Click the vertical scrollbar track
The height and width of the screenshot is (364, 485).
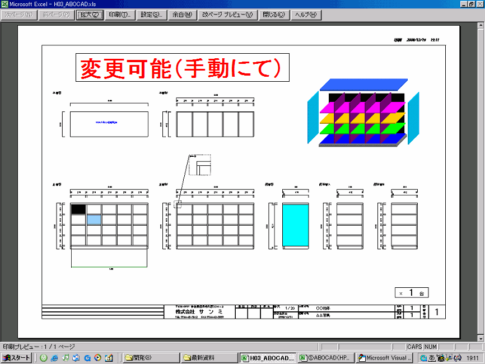[x=481, y=182]
